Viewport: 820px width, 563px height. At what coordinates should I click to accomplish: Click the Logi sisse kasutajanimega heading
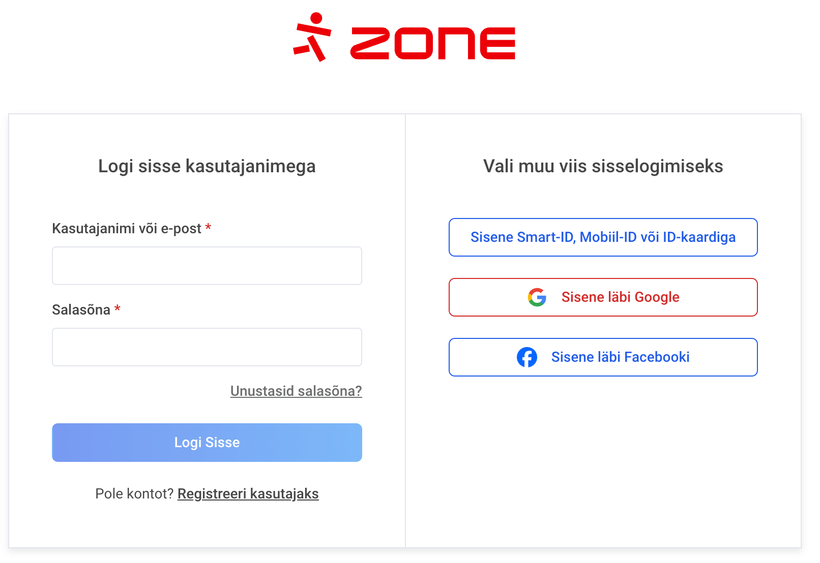[x=207, y=166]
